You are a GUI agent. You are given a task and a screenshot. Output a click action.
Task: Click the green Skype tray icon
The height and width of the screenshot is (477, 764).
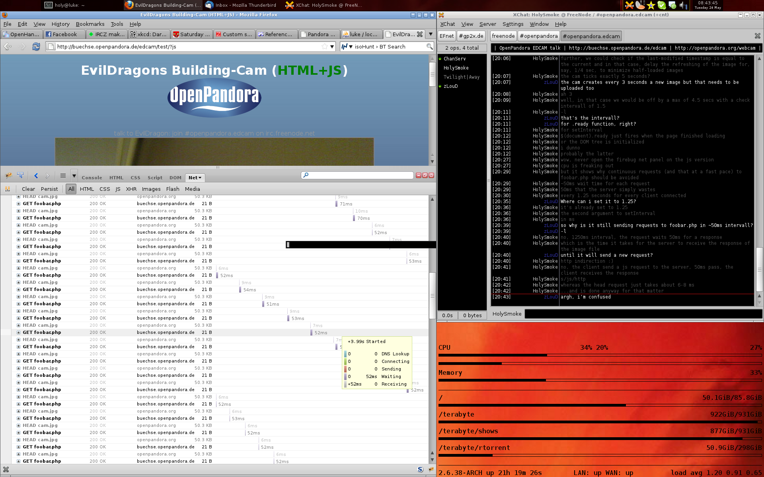coord(662,5)
